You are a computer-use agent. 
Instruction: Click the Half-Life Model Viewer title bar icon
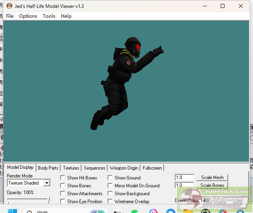pyautogui.click(x=9, y=6)
